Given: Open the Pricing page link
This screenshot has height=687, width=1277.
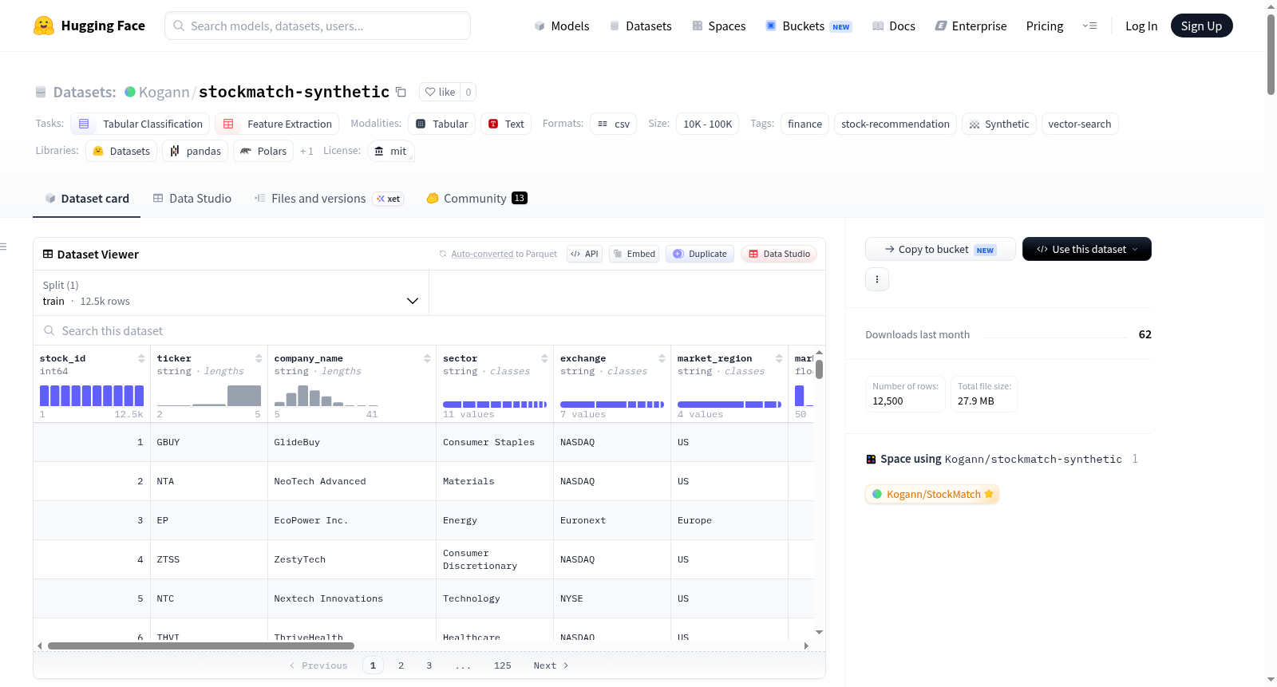Looking at the screenshot, I should 1045,26.
